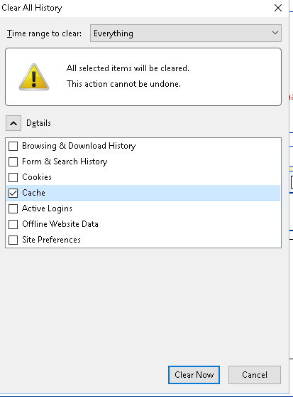Image resolution: width=293 pixels, height=397 pixels.
Task: Click the Site Preferences label text
Action: point(52,240)
